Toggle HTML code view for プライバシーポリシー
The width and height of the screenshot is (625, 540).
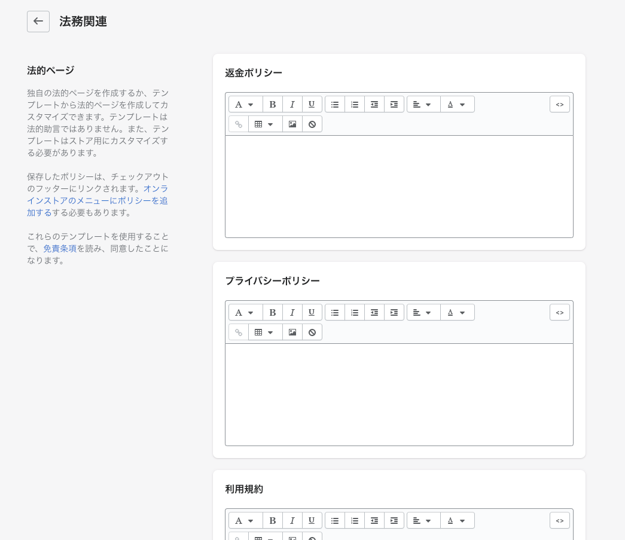tap(560, 312)
